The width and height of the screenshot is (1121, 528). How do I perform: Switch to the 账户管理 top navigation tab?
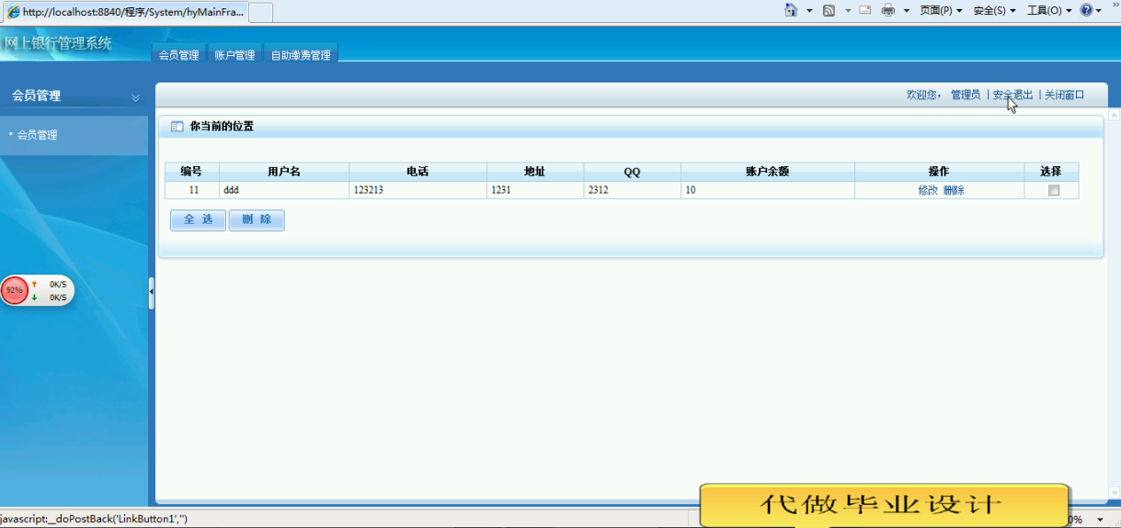[x=234, y=54]
